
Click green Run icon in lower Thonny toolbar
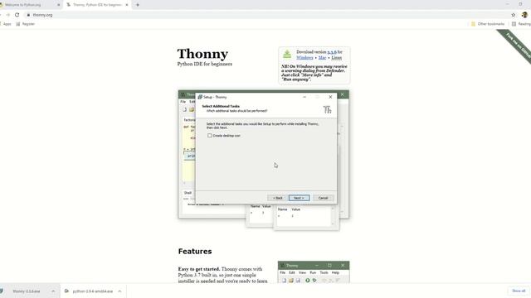pyautogui.click(x=308, y=280)
